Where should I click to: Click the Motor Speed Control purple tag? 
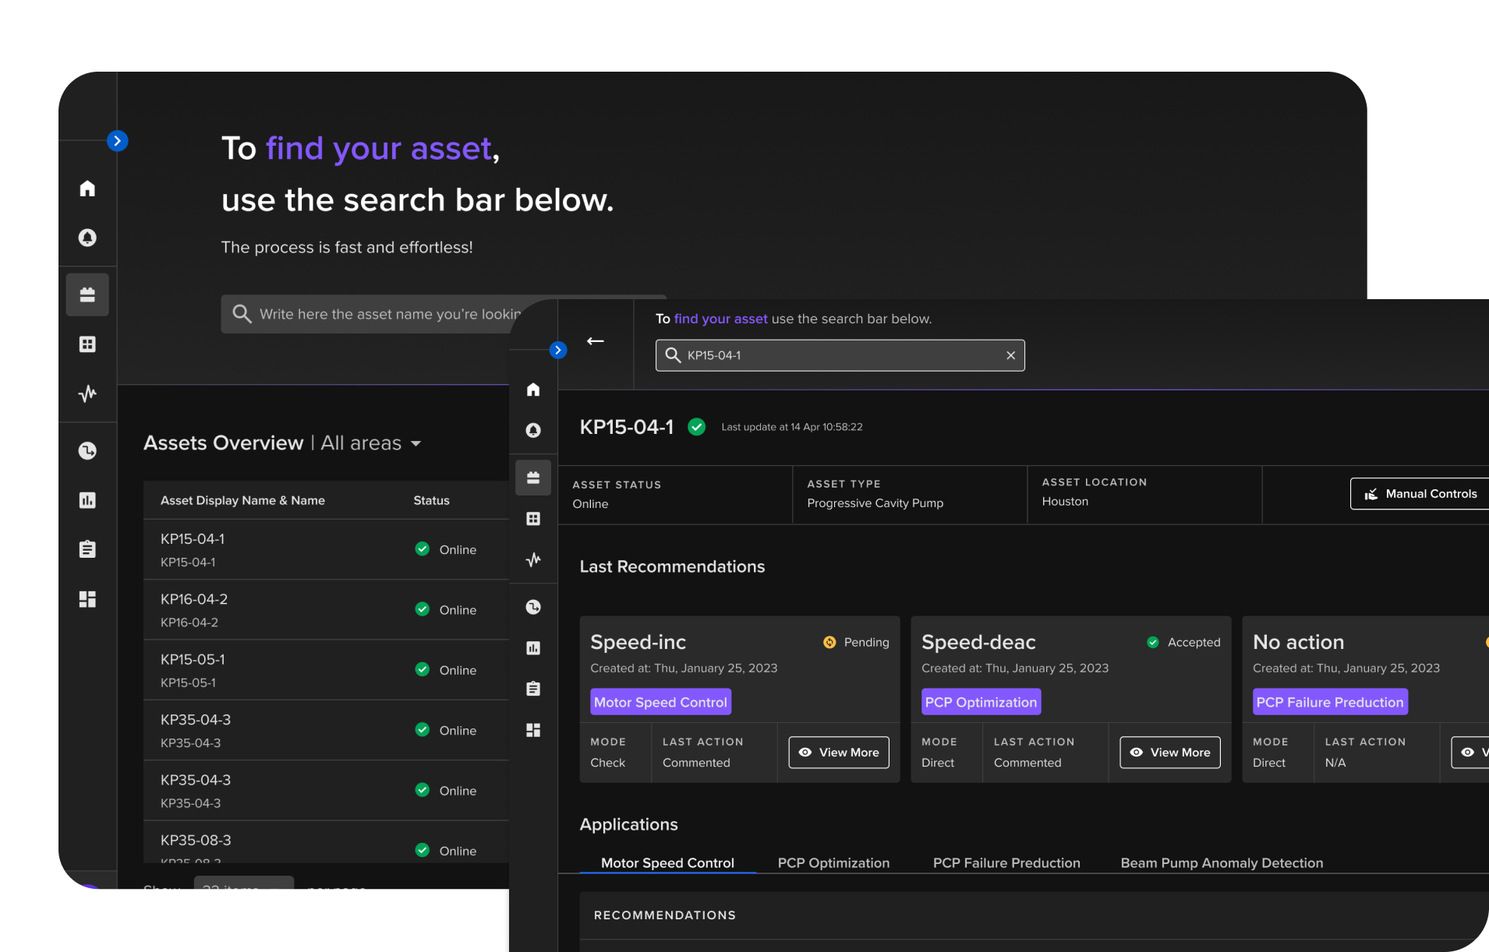point(660,702)
